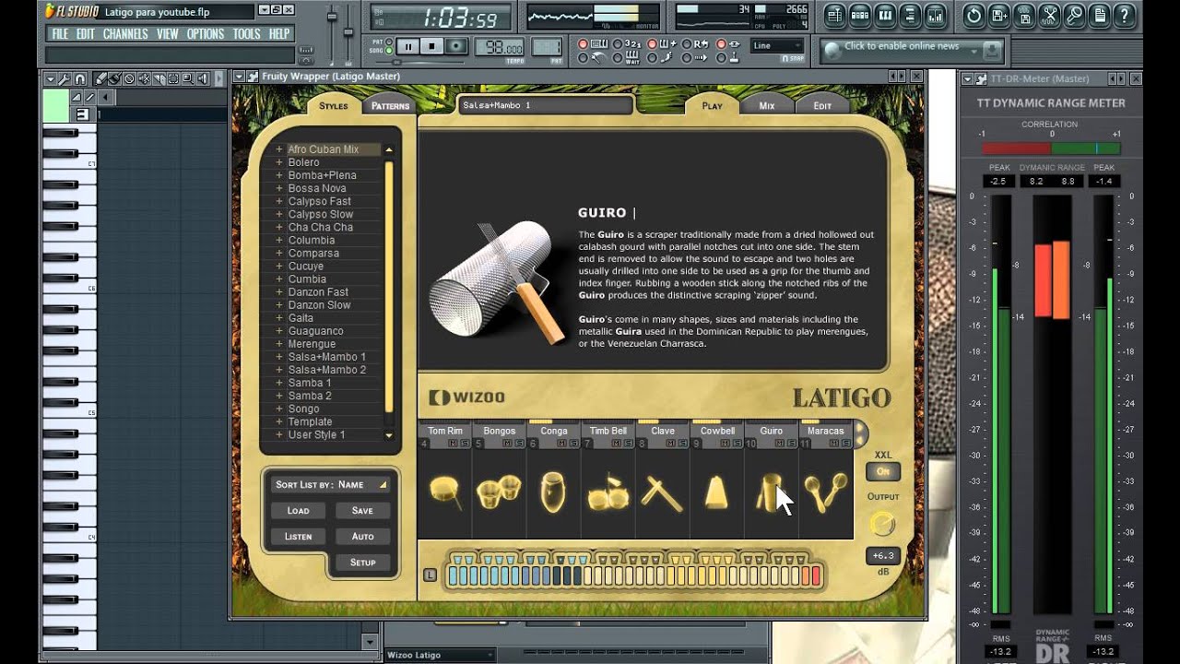Click the Save button in Latigo
This screenshot has height=664, width=1180.
362,510
